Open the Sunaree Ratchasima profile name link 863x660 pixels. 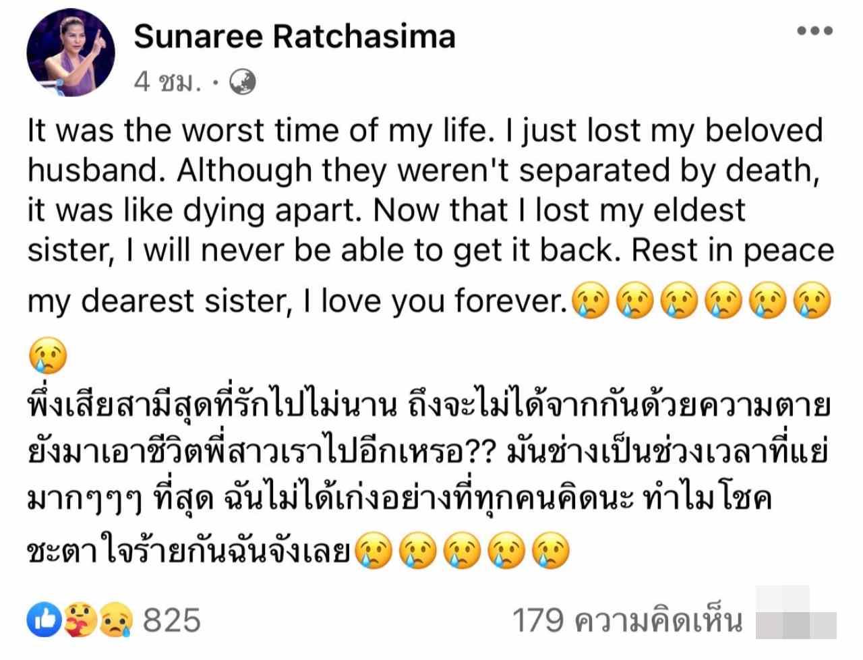[x=295, y=36]
